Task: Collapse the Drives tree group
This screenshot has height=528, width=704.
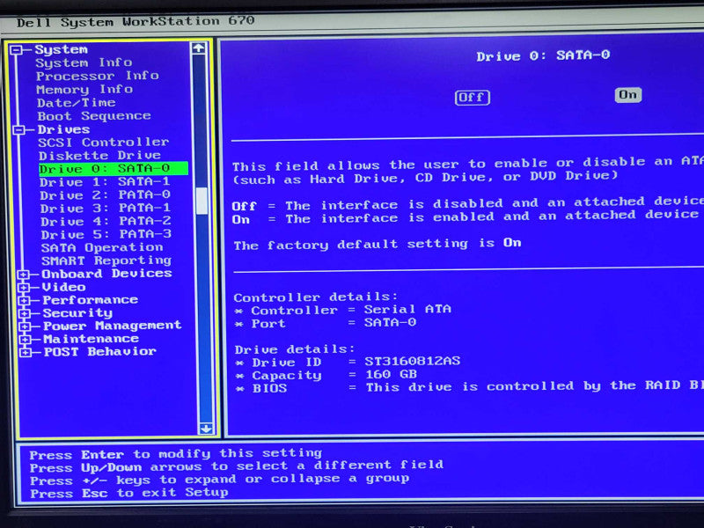Action: point(19,130)
